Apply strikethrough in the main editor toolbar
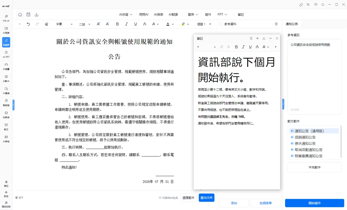 145,24
